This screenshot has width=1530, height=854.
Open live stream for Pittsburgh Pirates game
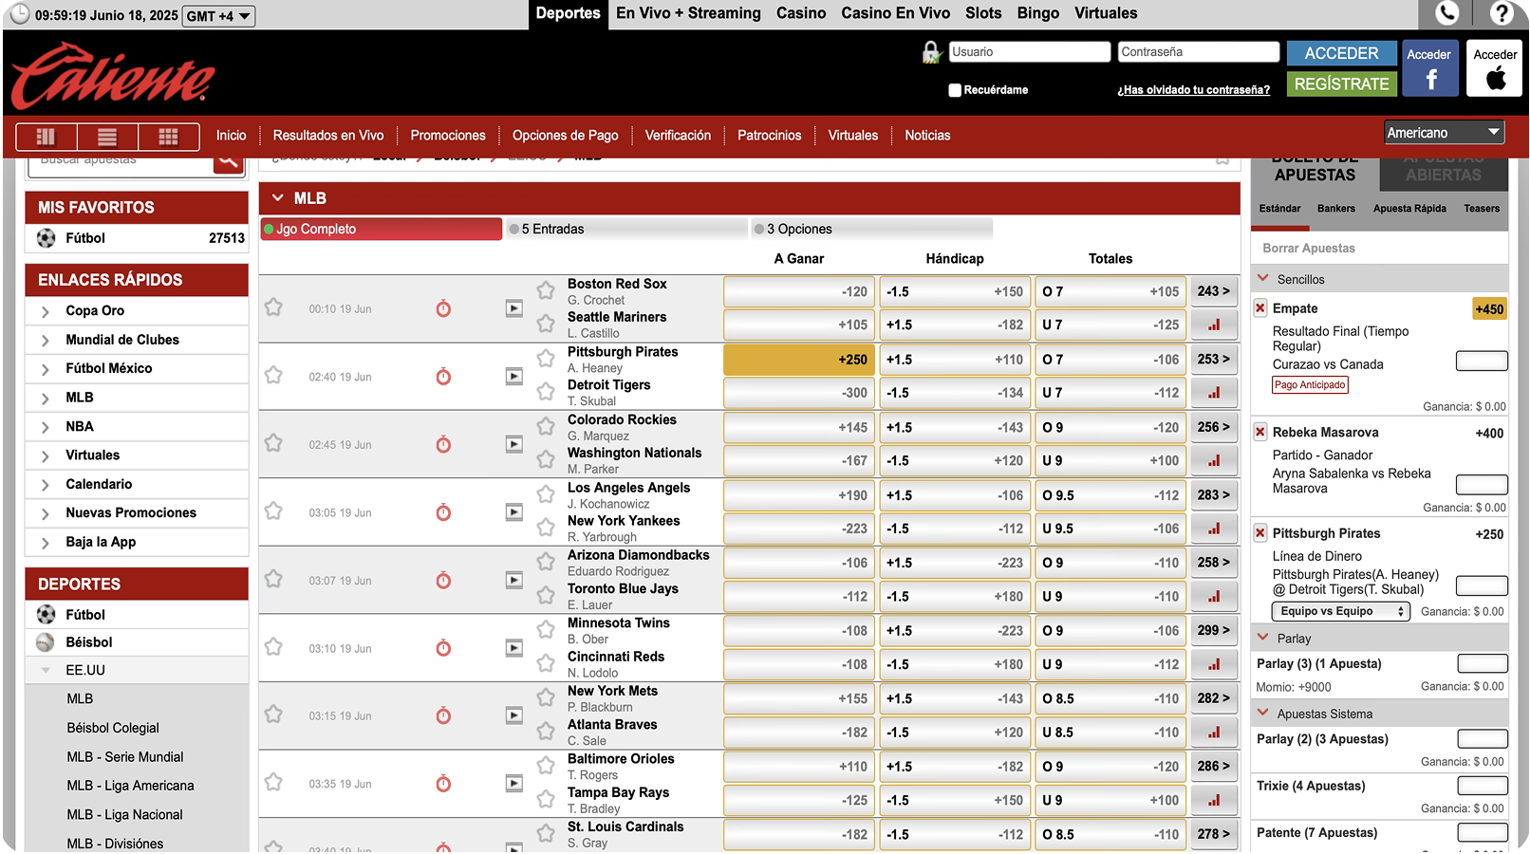(x=513, y=377)
